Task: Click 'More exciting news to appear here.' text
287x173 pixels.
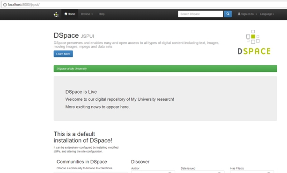Action: [x=97, y=107]
